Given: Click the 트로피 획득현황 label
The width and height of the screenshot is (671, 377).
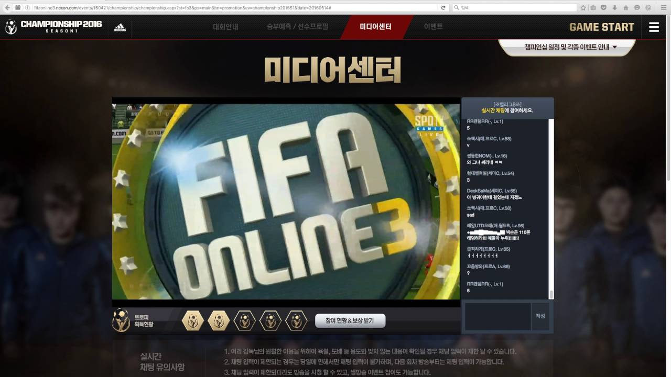Looking at the screenshot, I should 144,321.
